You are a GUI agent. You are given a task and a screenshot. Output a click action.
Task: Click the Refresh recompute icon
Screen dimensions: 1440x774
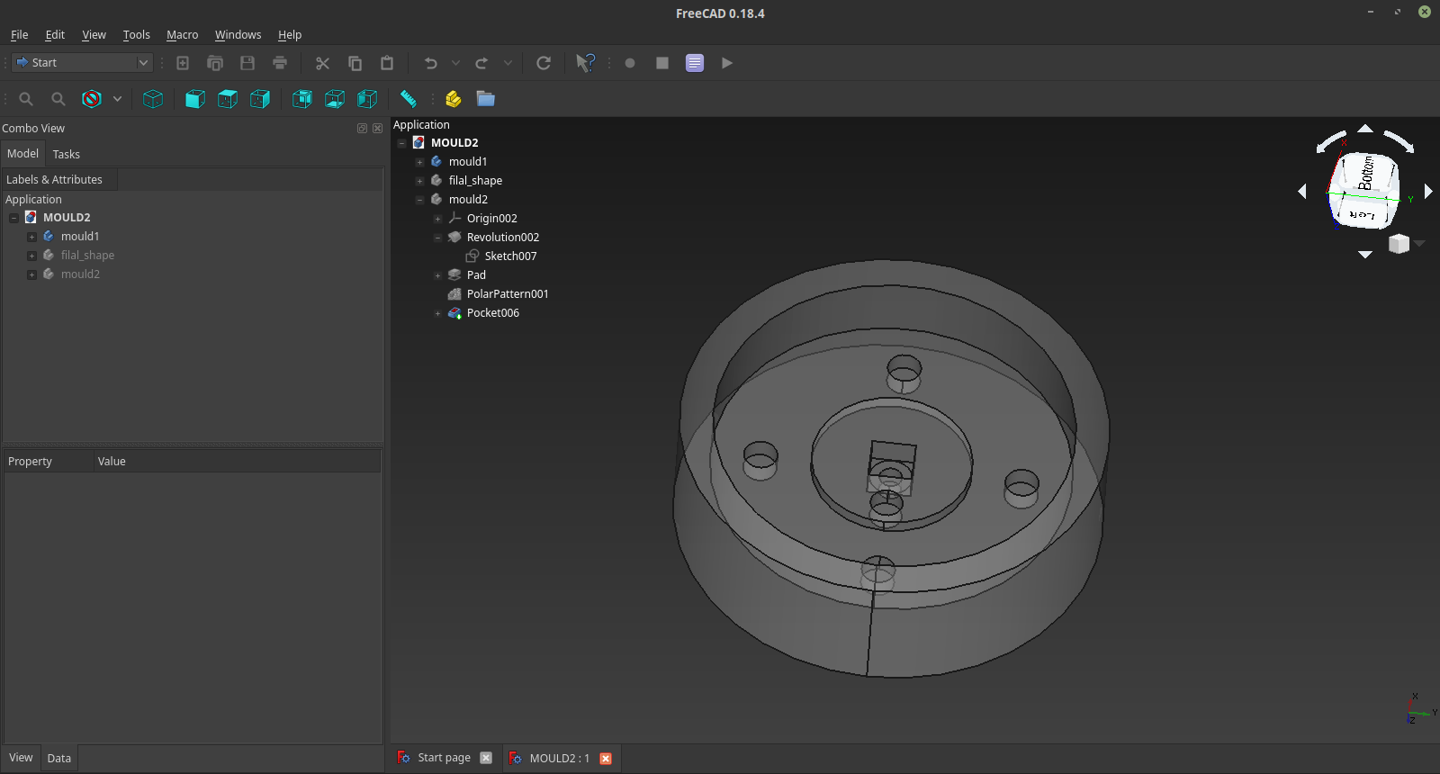point(544,63)
